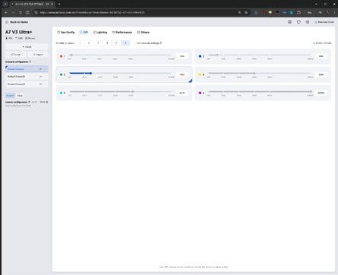Set number of DPI levels to 5

[116, 43]
